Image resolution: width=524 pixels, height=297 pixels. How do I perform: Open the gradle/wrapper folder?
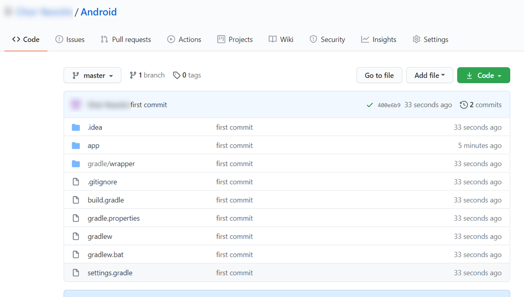point(111,164)
